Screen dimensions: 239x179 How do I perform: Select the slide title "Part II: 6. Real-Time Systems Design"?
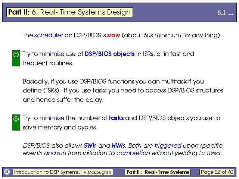(x=69, y=12)
